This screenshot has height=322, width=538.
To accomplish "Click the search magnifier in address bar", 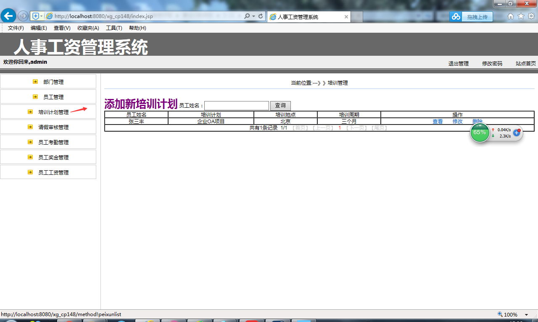I will point(247,16).
